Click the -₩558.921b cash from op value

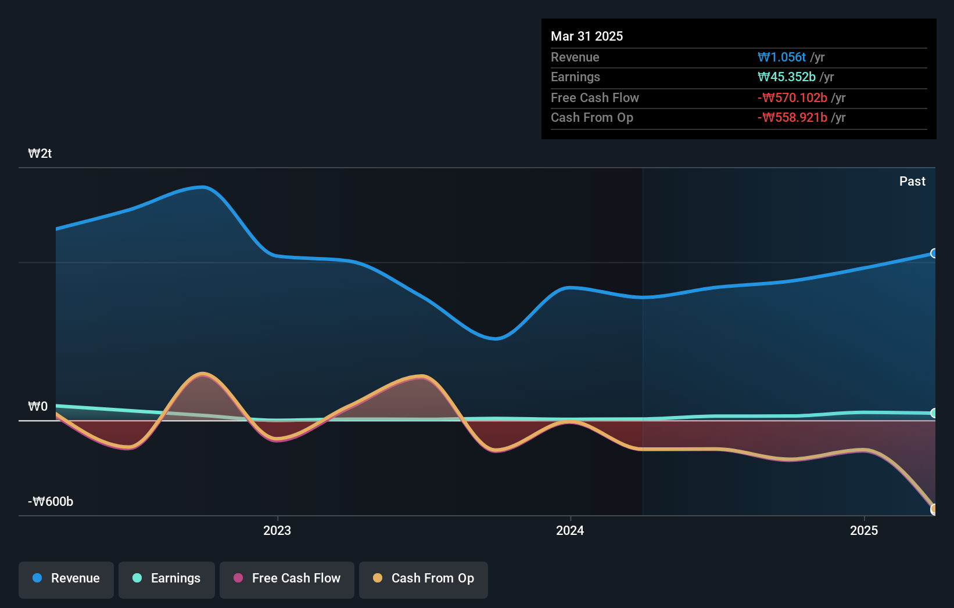pyautogui.click(x=792, y=117)
